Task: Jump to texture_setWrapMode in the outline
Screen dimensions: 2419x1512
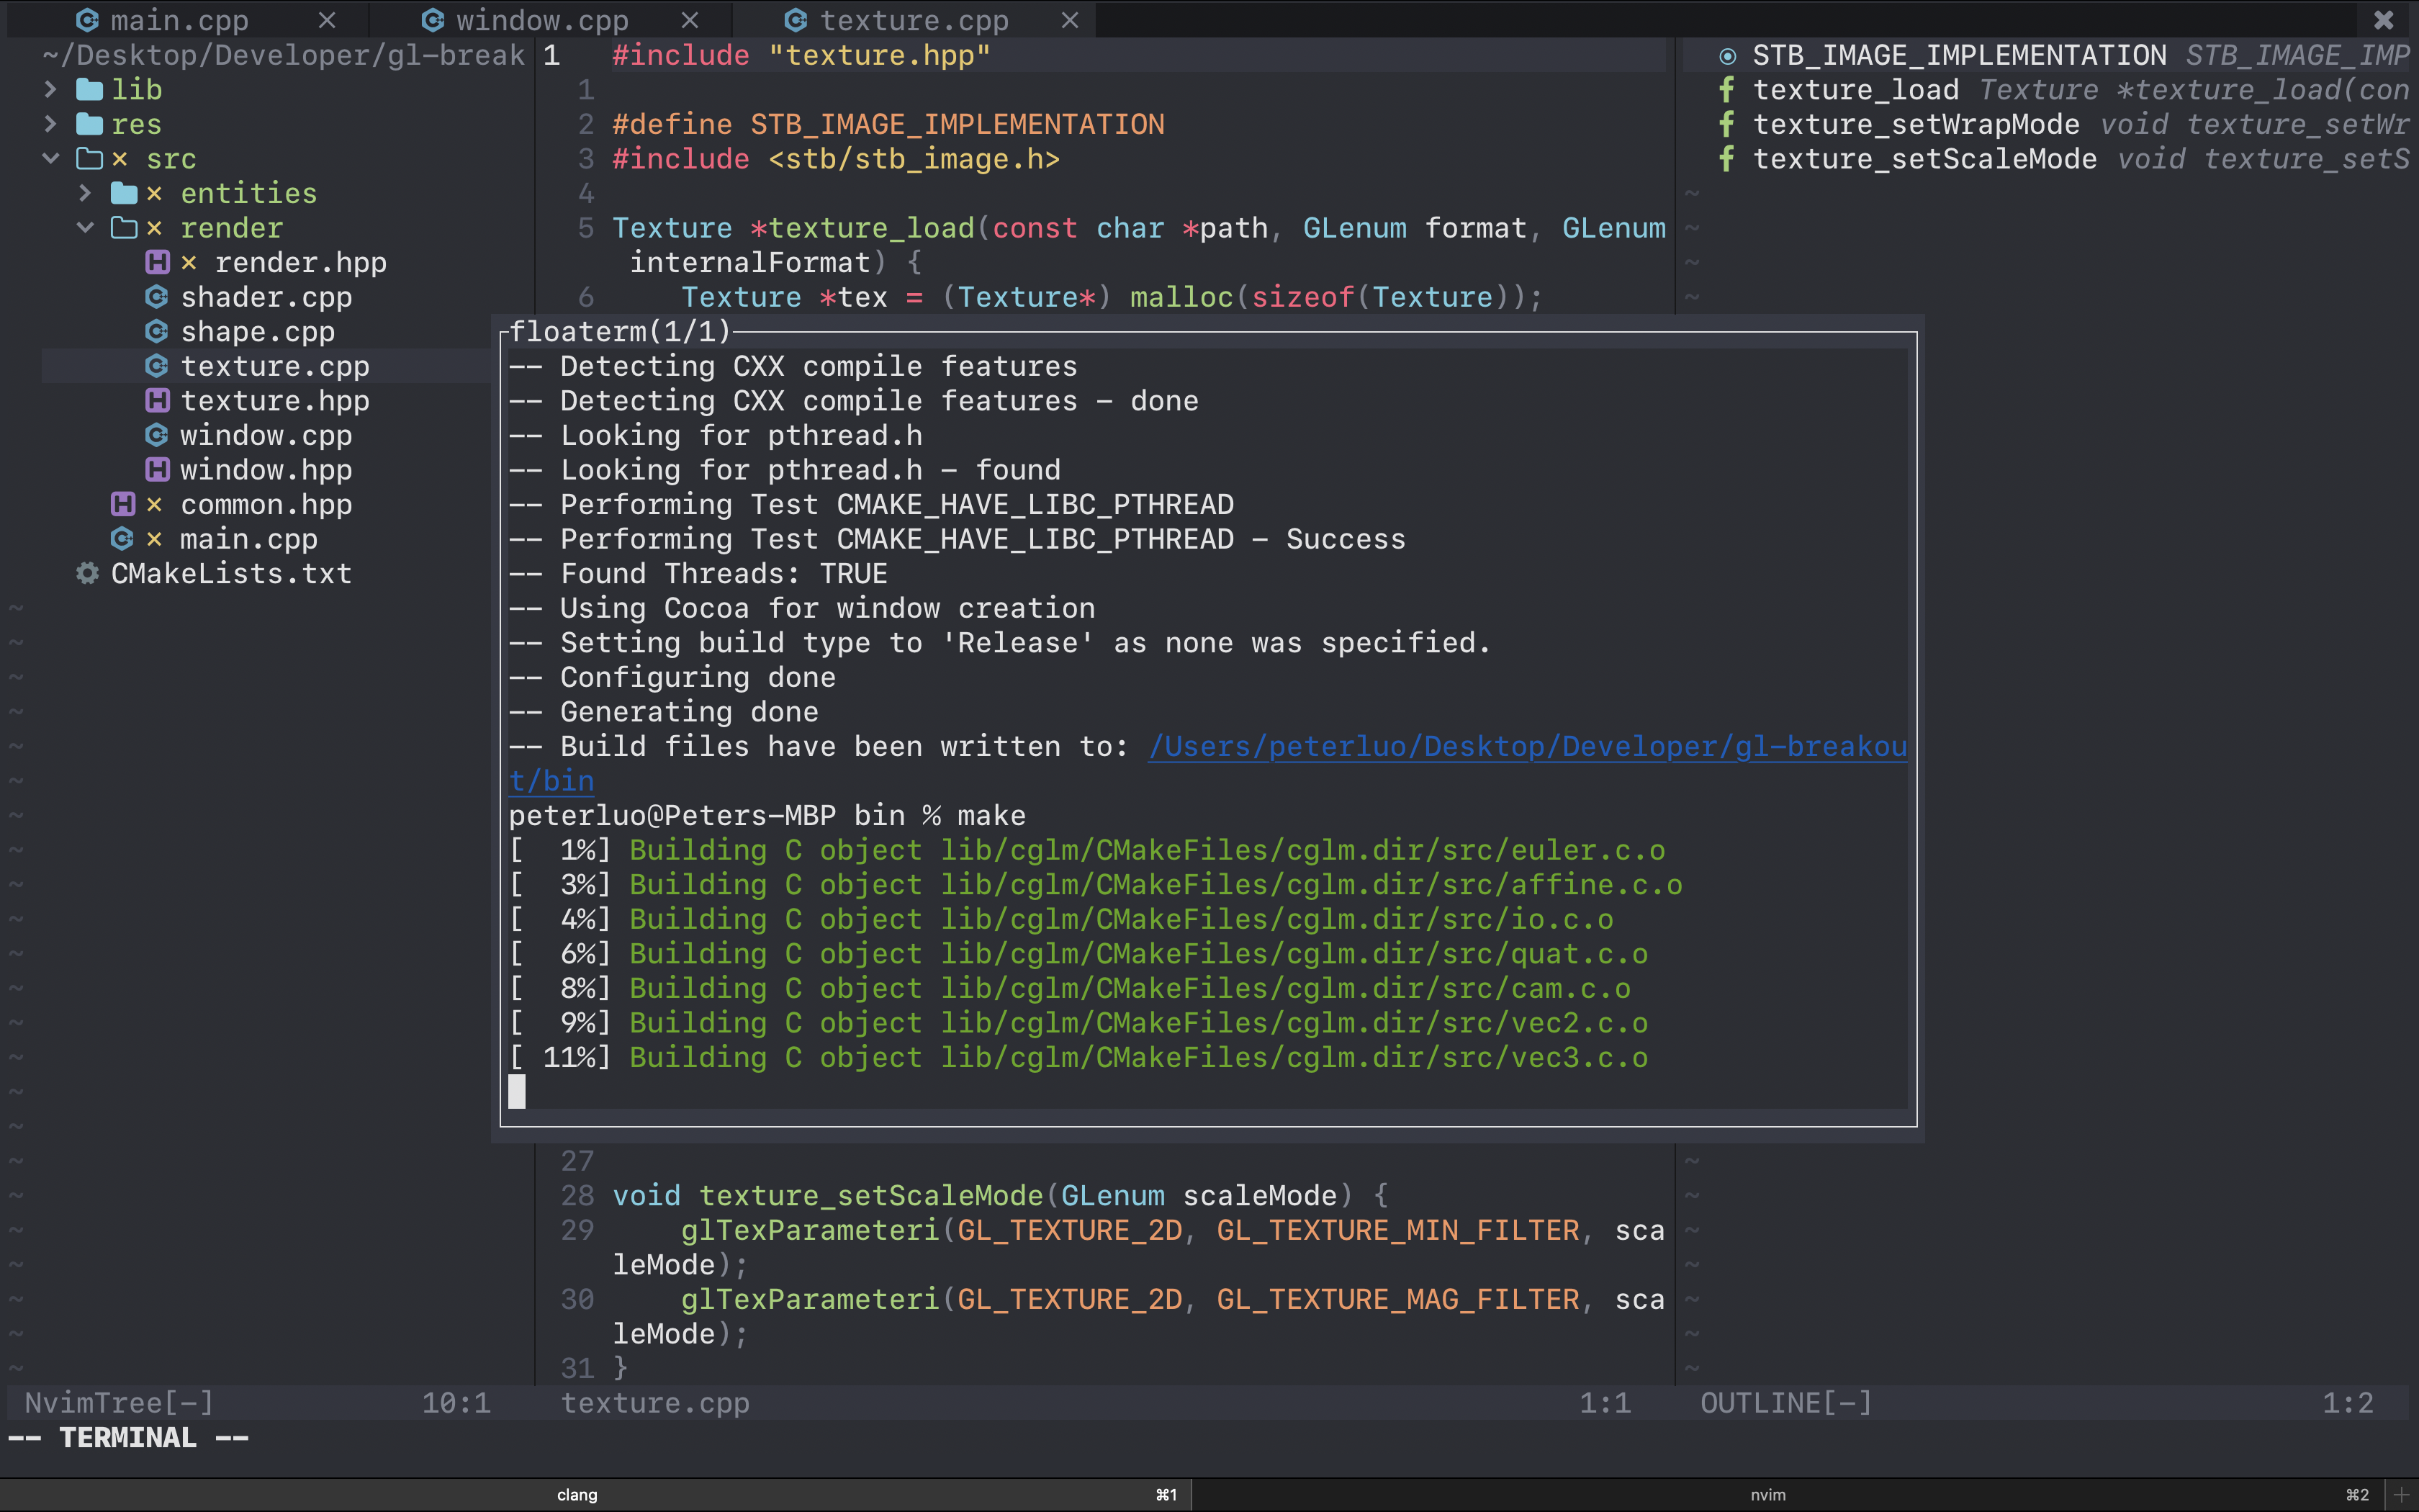Action: click(x=1916, y=124)
